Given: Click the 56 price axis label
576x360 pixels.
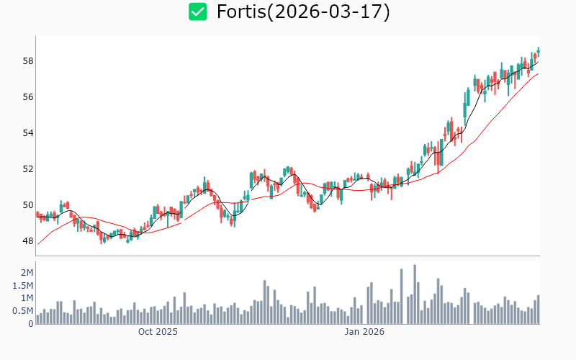Looking at the screenshot, I should (x=27, y=97).
